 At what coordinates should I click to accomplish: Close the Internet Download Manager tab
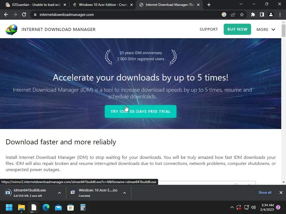[199, 5]
